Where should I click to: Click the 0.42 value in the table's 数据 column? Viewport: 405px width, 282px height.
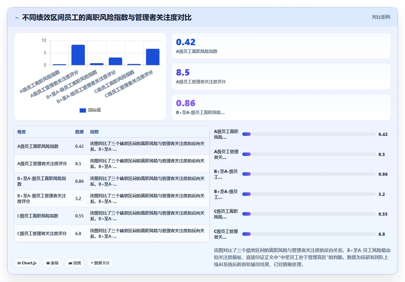pos(79,146)
